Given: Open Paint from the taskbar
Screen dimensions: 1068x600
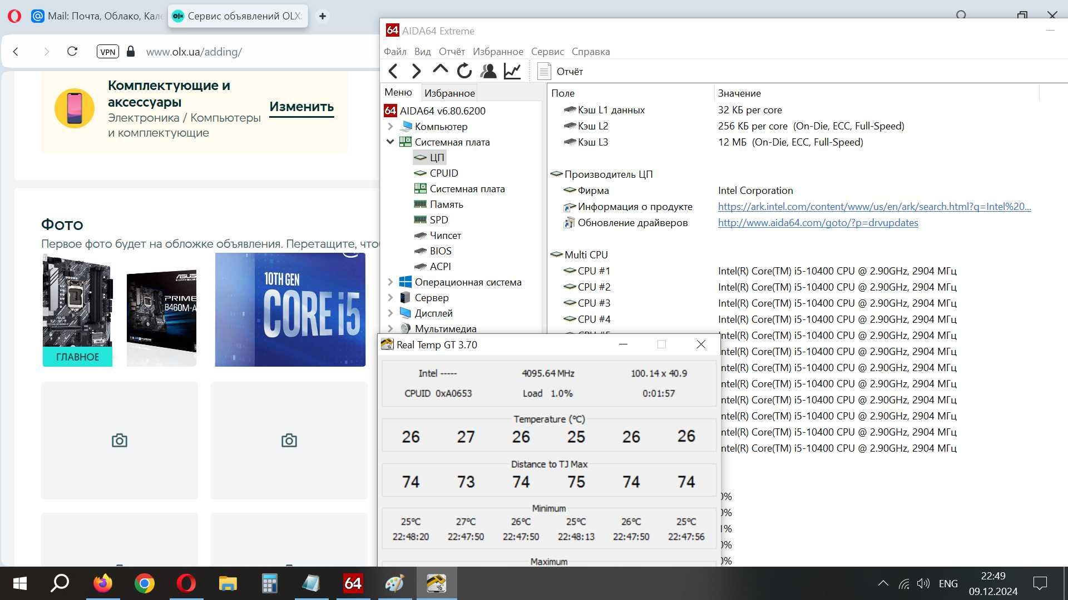Looking at the screenshot, I should pos(394,583).
